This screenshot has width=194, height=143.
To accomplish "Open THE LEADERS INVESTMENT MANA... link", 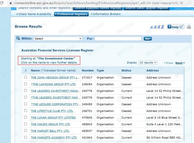I will point(55,91).
